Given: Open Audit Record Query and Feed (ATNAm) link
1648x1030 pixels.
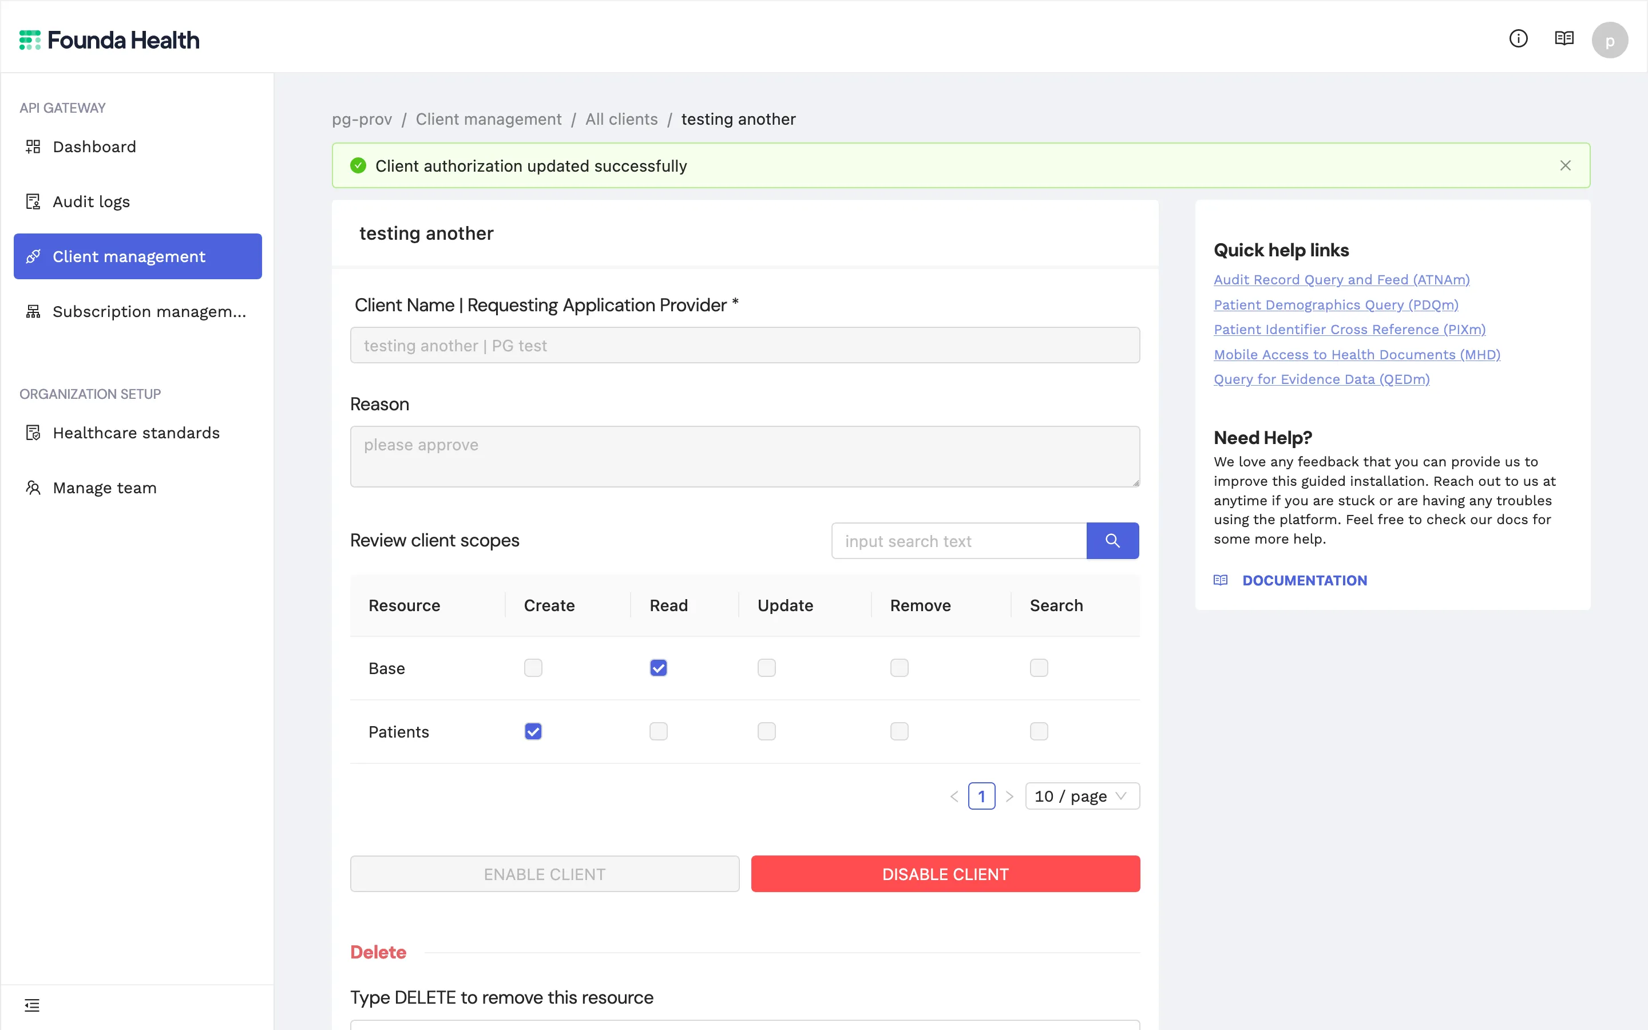Looking at the screenshot, I should (1341, 280).
